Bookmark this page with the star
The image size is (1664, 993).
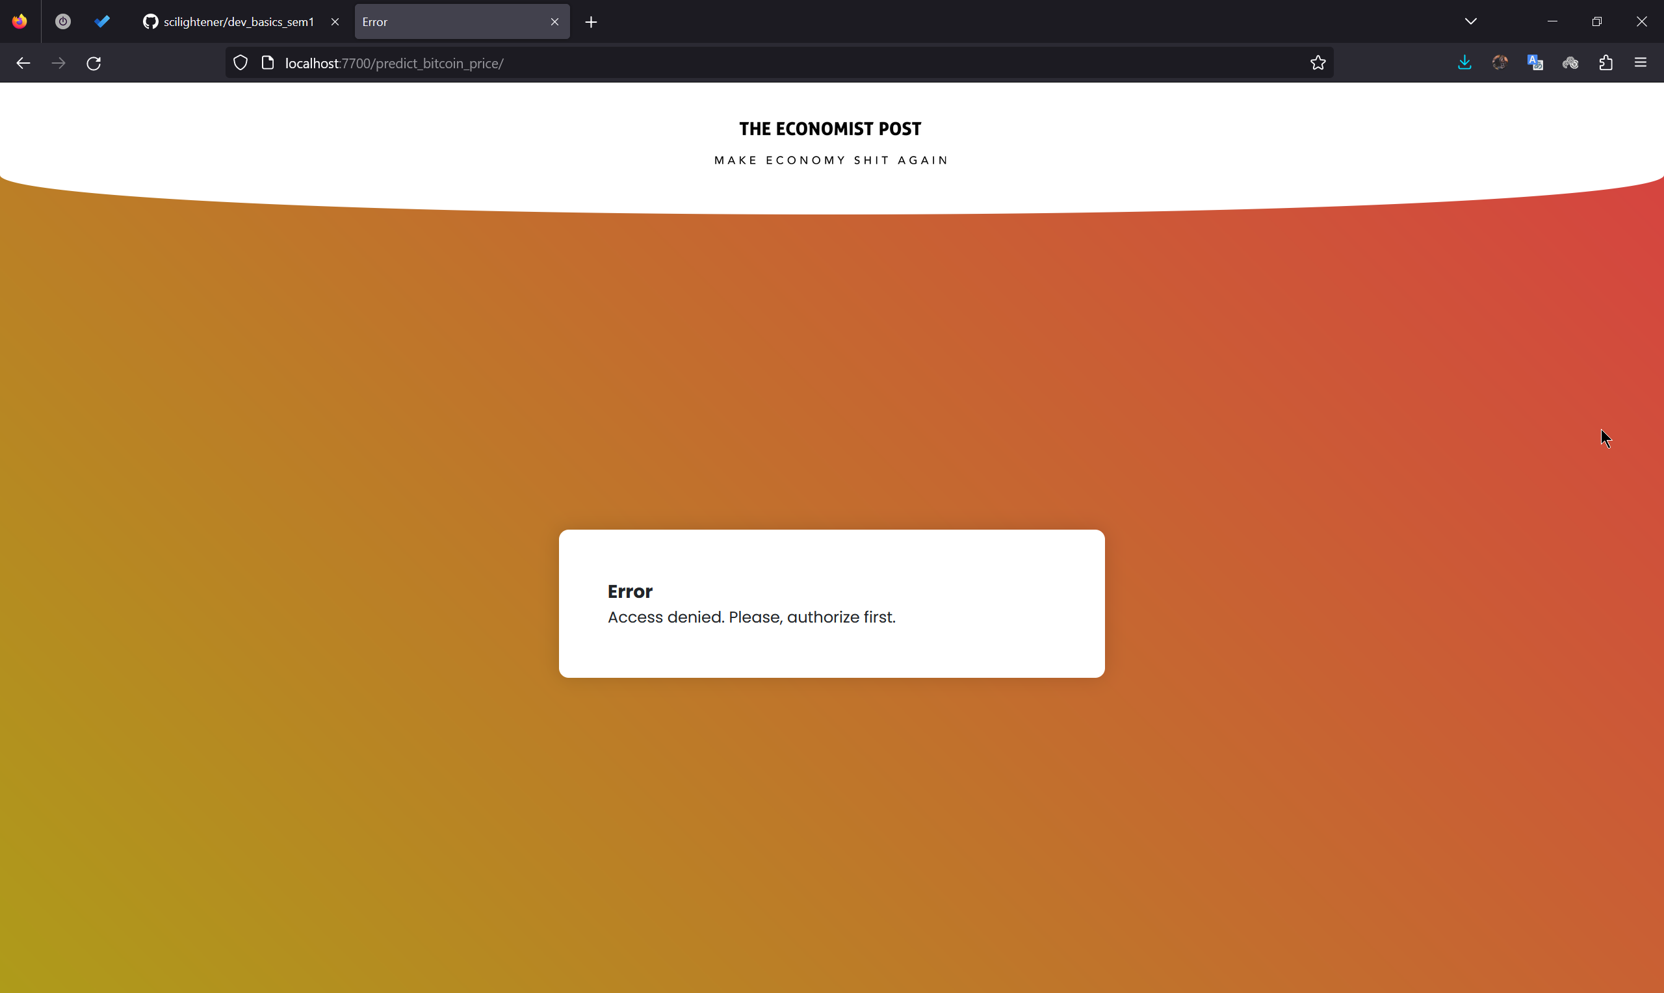1318,63
